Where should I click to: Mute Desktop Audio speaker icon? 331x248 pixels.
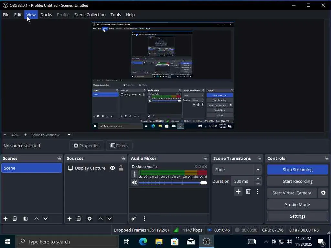[x=135, y=183]
